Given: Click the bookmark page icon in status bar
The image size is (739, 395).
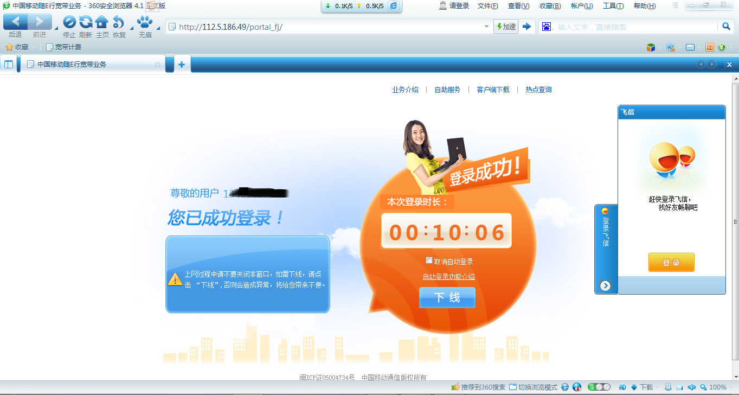Looking at the screenshot, I should click(669, 387).
